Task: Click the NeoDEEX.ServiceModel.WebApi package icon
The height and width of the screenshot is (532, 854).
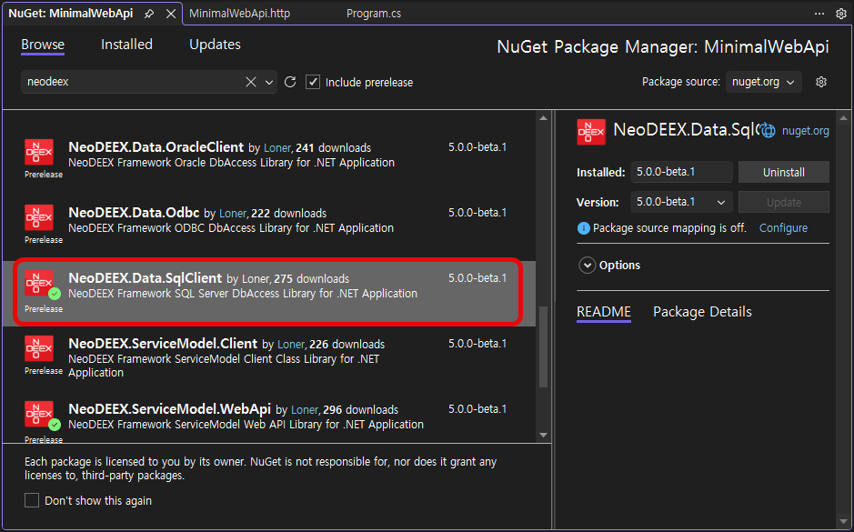Action: tap(39, 414)
